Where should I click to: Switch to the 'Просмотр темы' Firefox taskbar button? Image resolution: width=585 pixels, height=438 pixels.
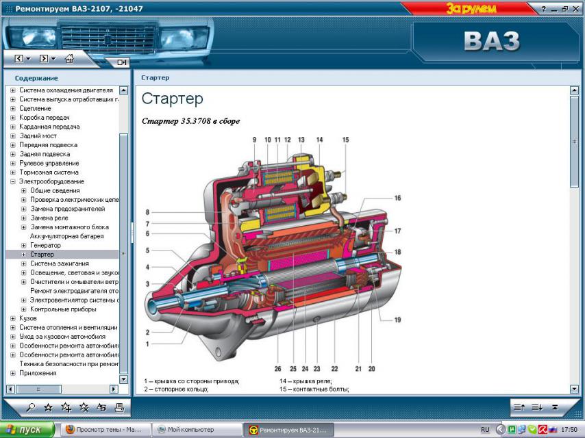point(105,430)
